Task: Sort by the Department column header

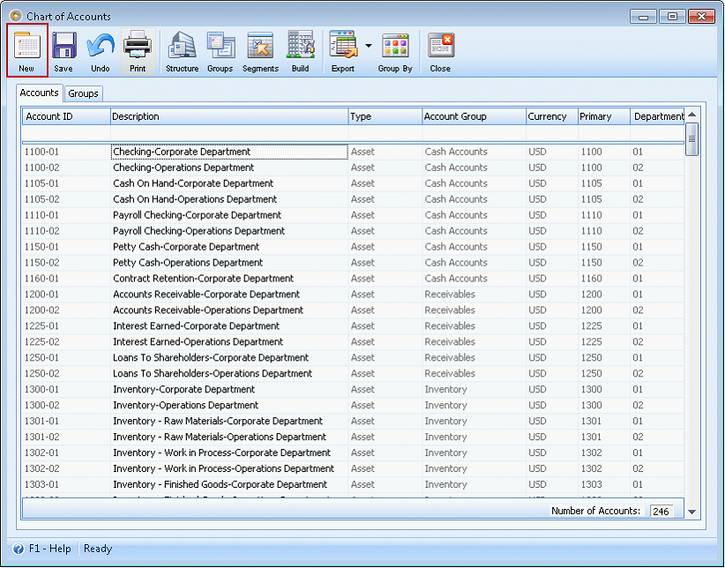Action: [x=657, y=116]
